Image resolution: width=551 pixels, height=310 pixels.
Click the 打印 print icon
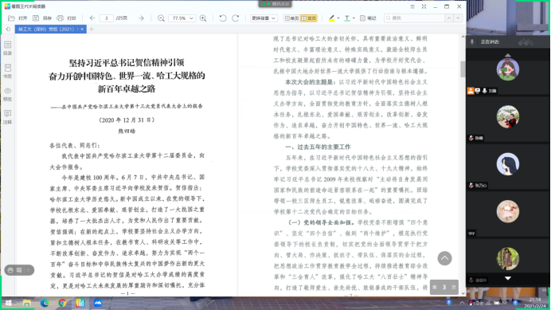(60, 18)
